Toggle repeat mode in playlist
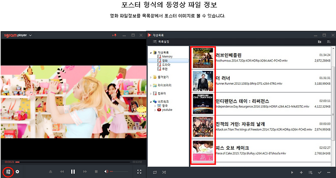The width and height of the screenshot is (336, 178). [155, 172]
